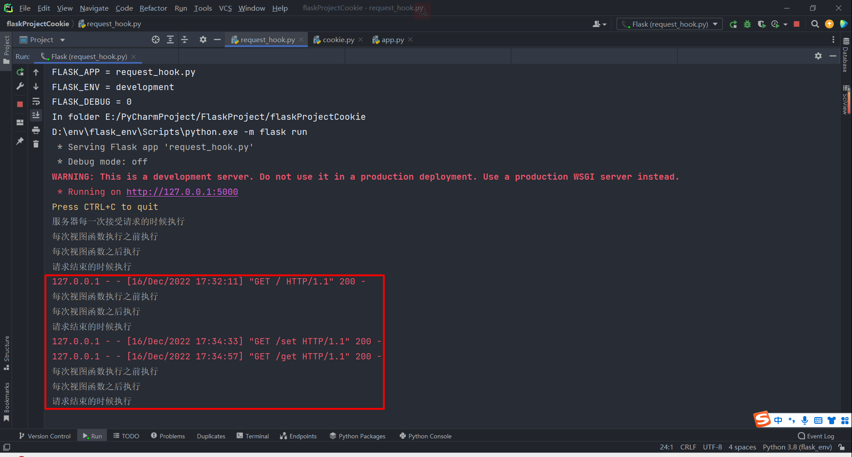This screenshot has height=457, width=852.
Task: Select opened file locate target icon
Action: coord(156,40)
